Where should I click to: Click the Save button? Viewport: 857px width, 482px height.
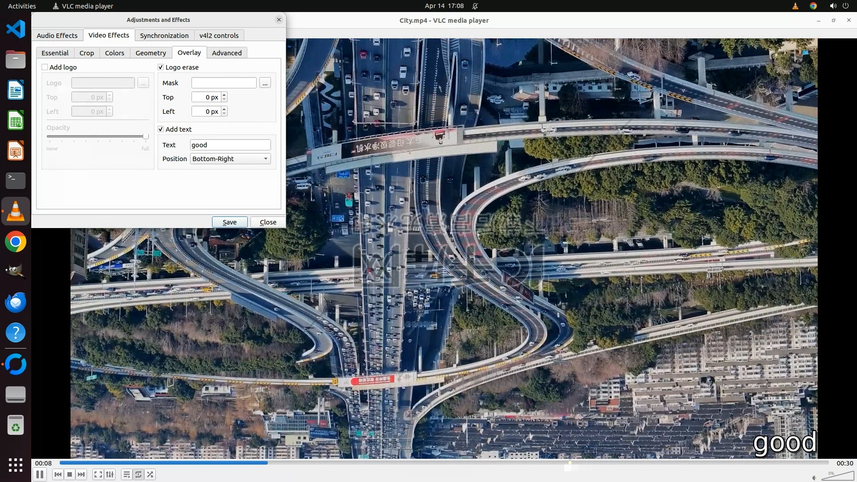(x=229, y=222)
